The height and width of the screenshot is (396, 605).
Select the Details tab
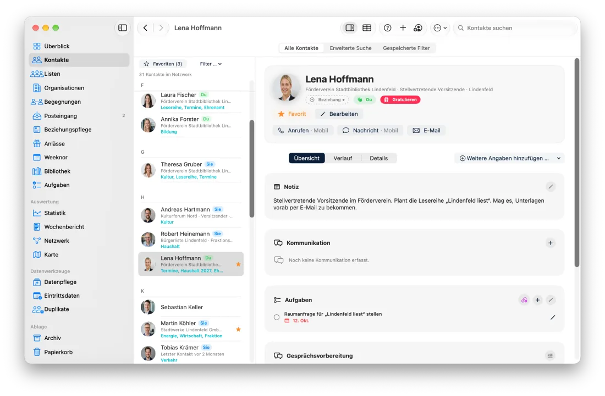(378, 158)
